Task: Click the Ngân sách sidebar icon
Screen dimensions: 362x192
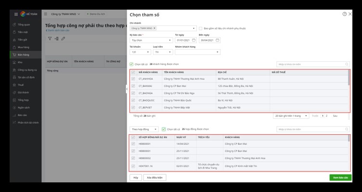Action: 14,107
